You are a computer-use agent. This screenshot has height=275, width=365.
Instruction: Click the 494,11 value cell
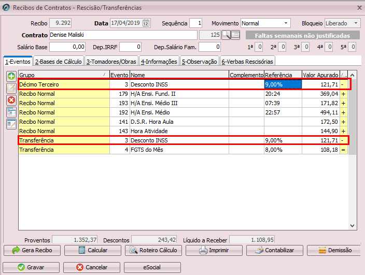(321, 112)
